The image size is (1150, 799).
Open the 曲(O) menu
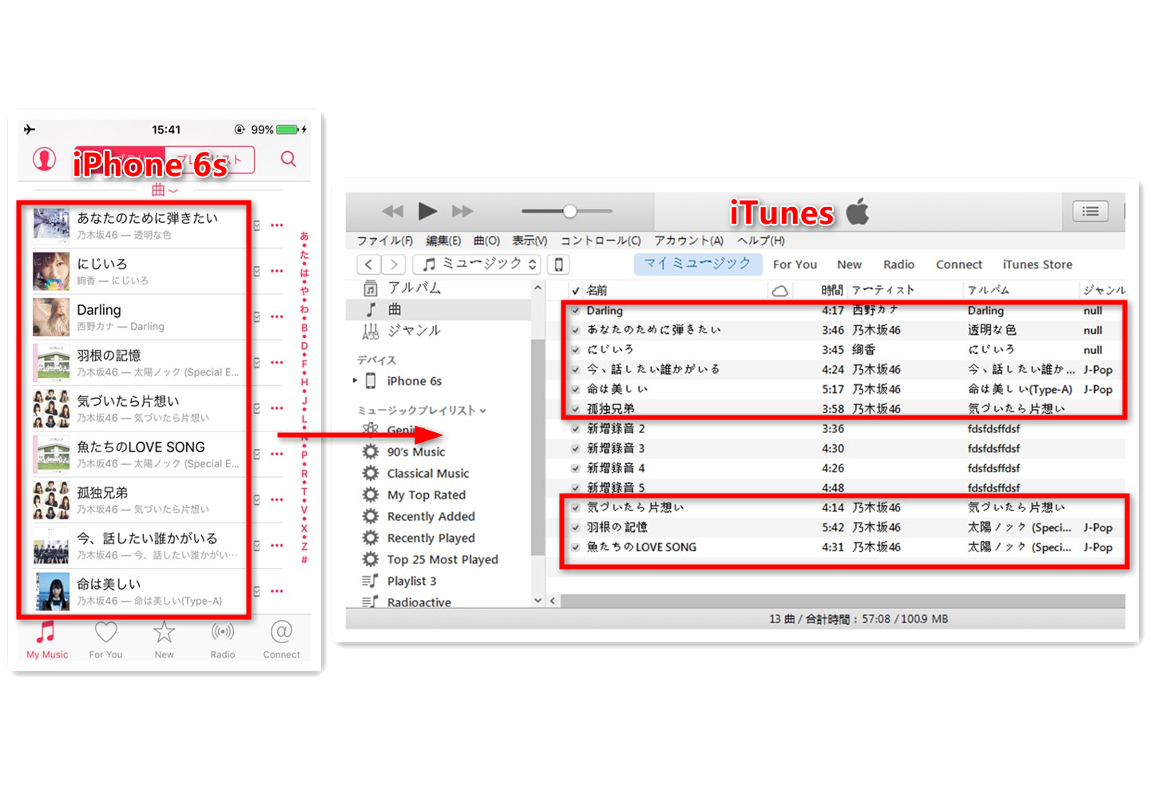point(486,240)
